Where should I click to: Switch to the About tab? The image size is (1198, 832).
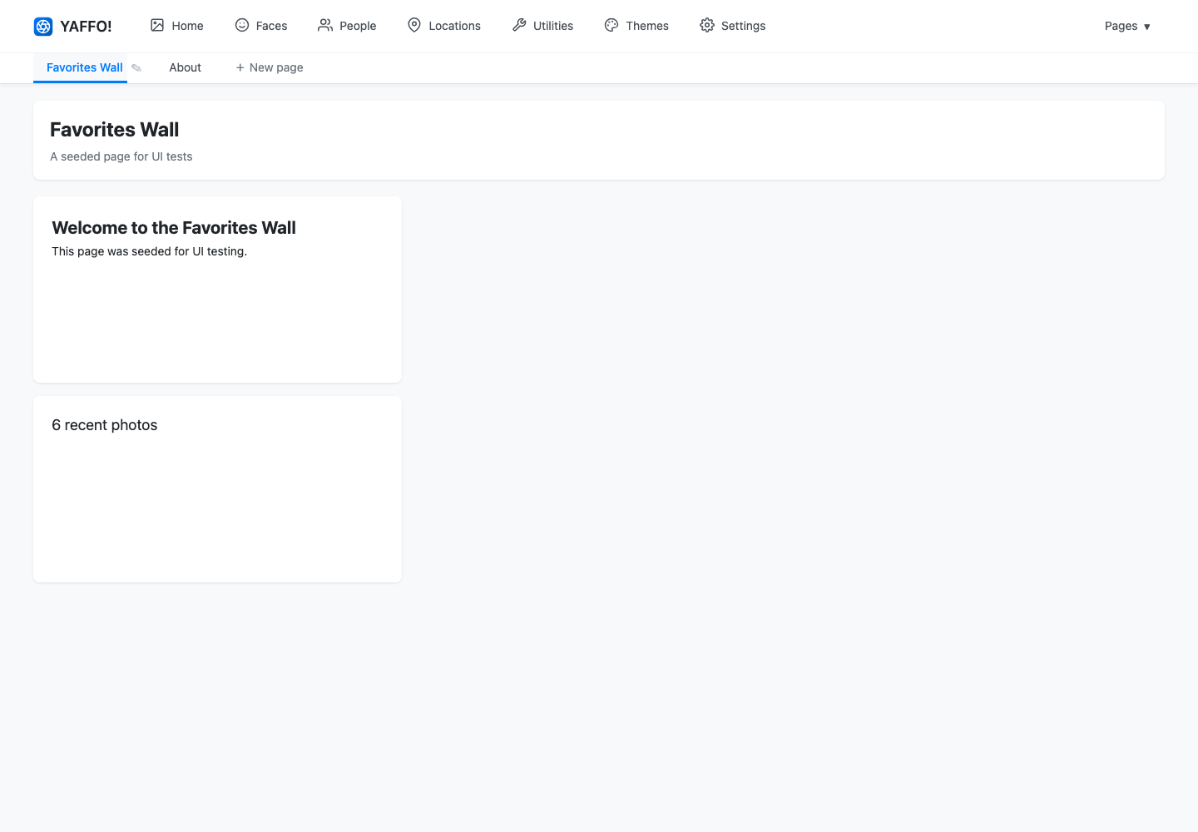tap(186, 67)
